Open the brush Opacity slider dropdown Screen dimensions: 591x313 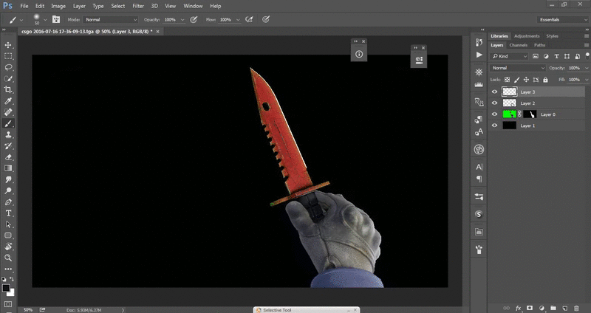182,20
